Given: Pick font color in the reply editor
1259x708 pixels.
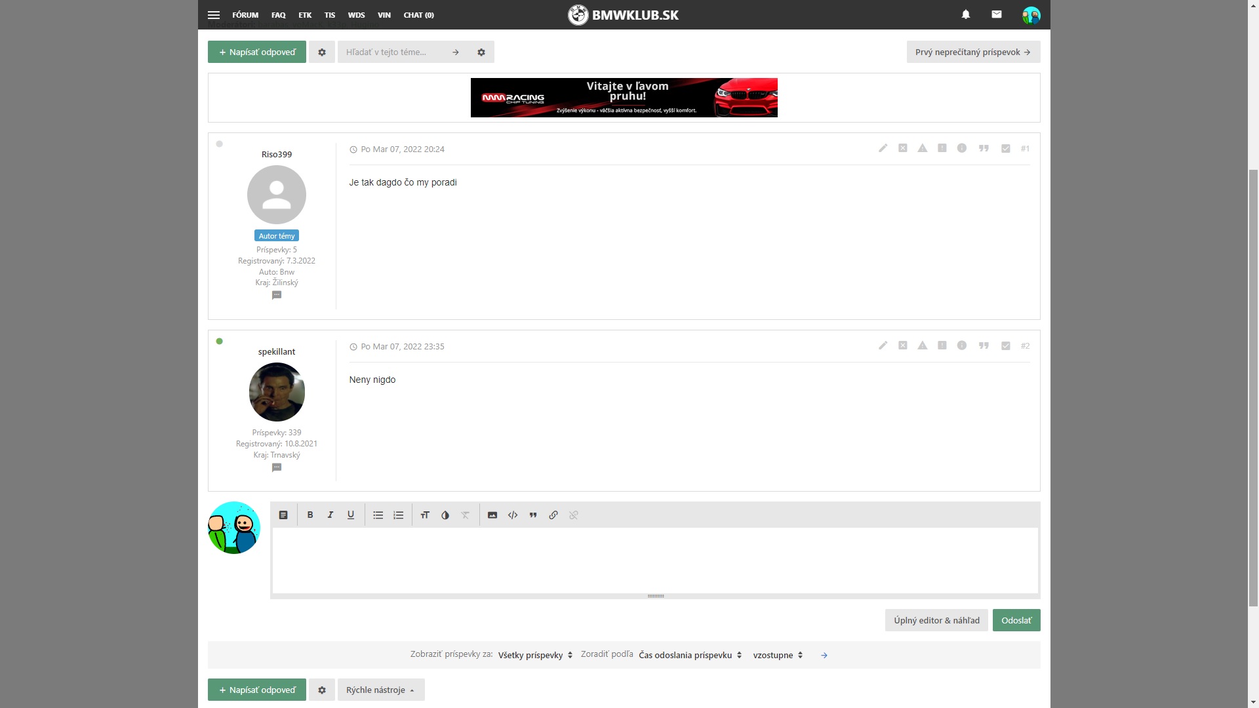Looking at the screenshot, I should point(445,515).
